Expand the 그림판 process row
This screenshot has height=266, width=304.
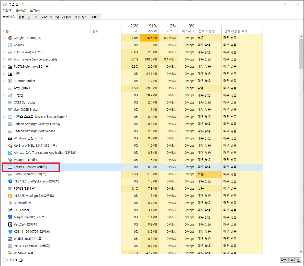click(4, 95)
